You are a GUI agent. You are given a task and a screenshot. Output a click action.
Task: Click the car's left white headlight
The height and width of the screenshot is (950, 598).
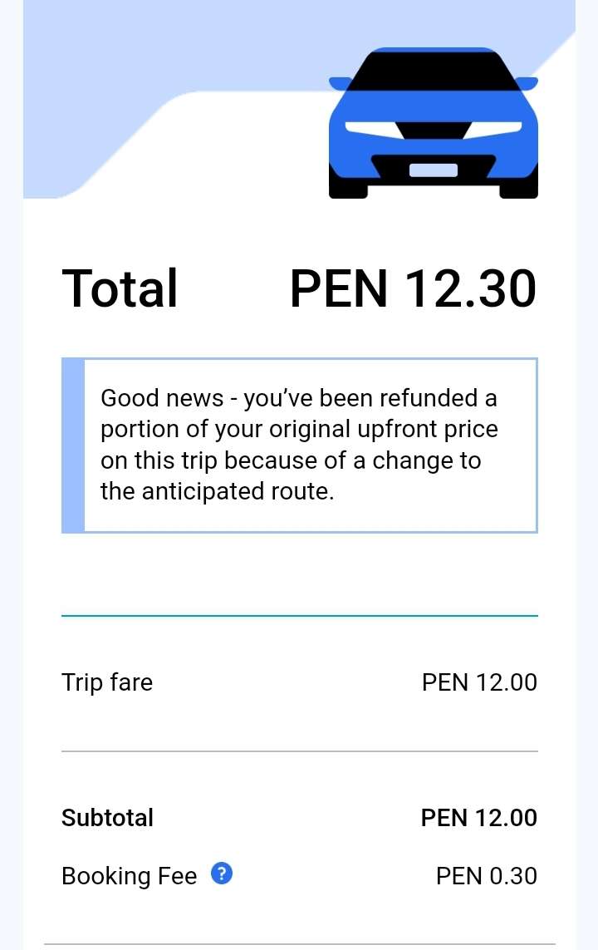coord(370,127)
